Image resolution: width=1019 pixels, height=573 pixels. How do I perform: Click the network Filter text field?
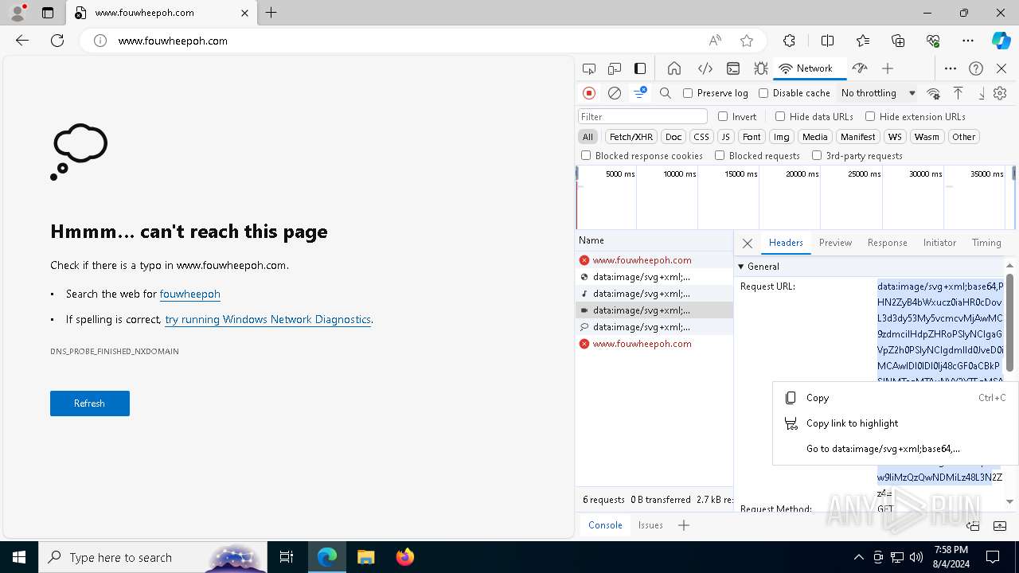(642, 116)
